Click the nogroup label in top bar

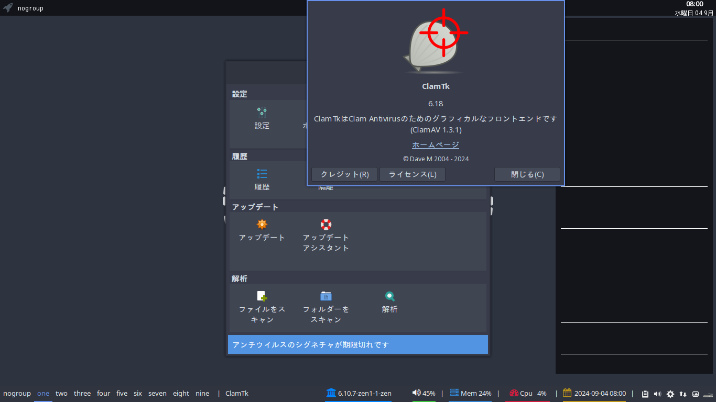(x=30, y=8)
